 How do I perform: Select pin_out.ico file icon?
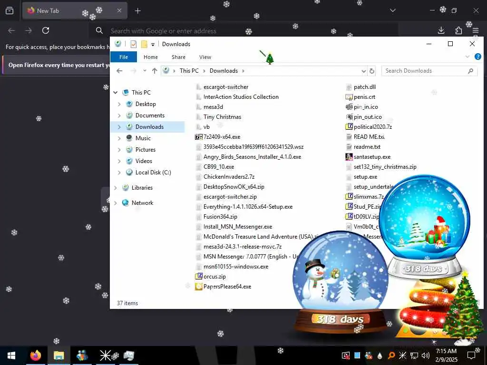coord(349,117)
